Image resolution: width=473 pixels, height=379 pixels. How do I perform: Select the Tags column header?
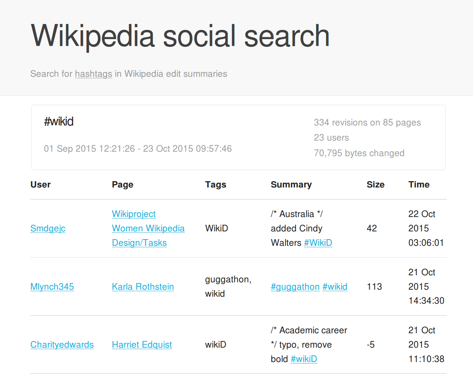(215, 185)
